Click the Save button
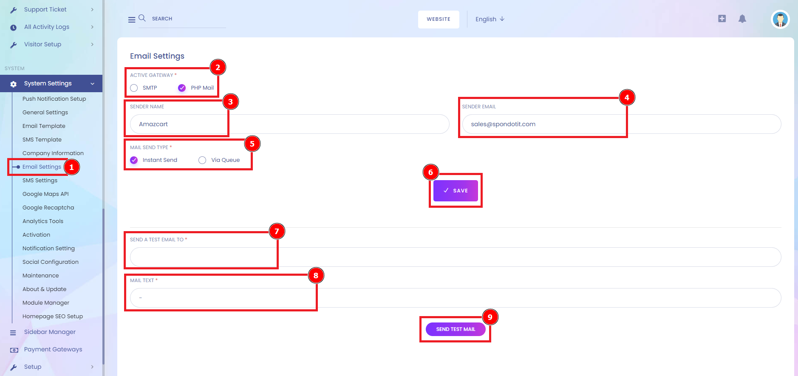798x376 pixels. [456, 191]
